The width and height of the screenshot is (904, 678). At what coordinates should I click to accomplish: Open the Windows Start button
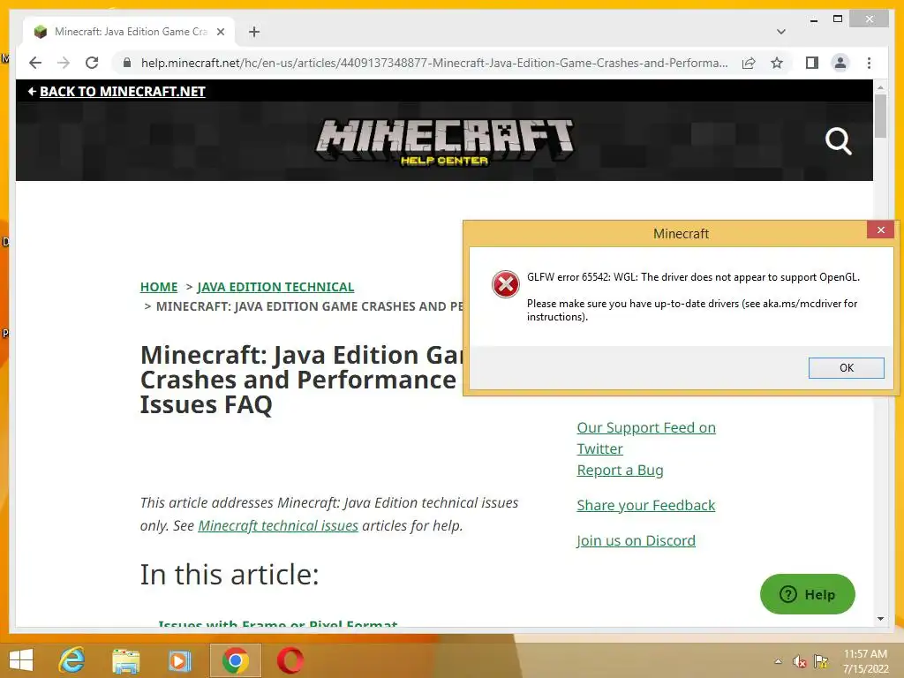tap(21, 660)
